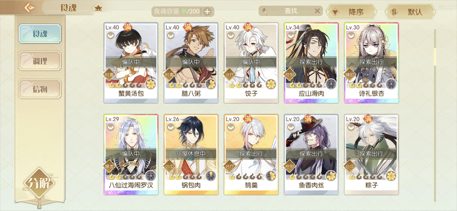Switch to the 调理 tab

[x=40, y=61]
